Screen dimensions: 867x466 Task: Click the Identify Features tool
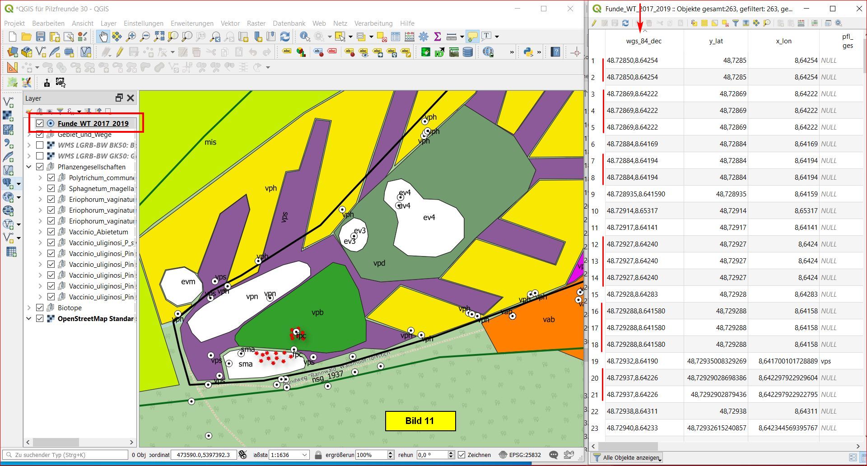pos(305,37)
